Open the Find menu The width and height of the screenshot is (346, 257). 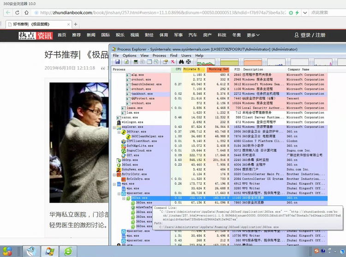click(x=173, y=56)
